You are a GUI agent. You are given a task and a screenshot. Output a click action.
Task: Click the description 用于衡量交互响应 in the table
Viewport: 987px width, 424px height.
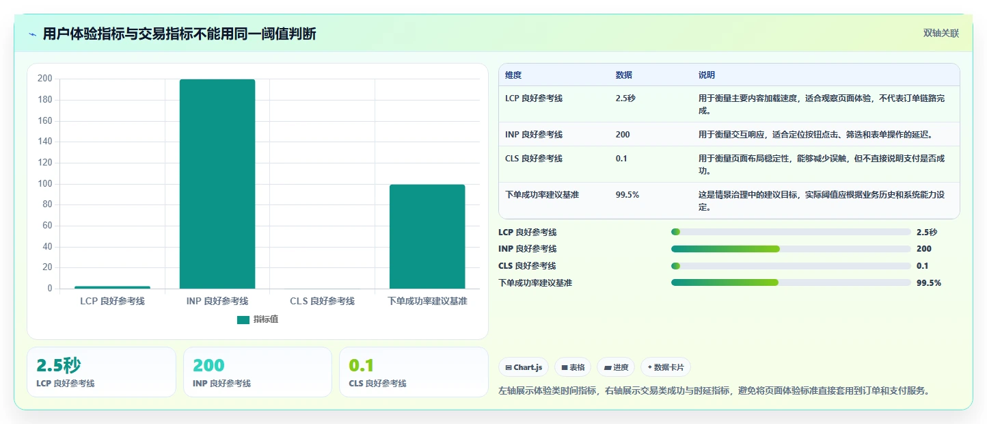click(x=815, y=135)
